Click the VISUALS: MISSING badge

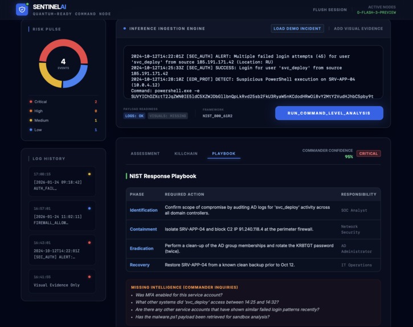167,116
